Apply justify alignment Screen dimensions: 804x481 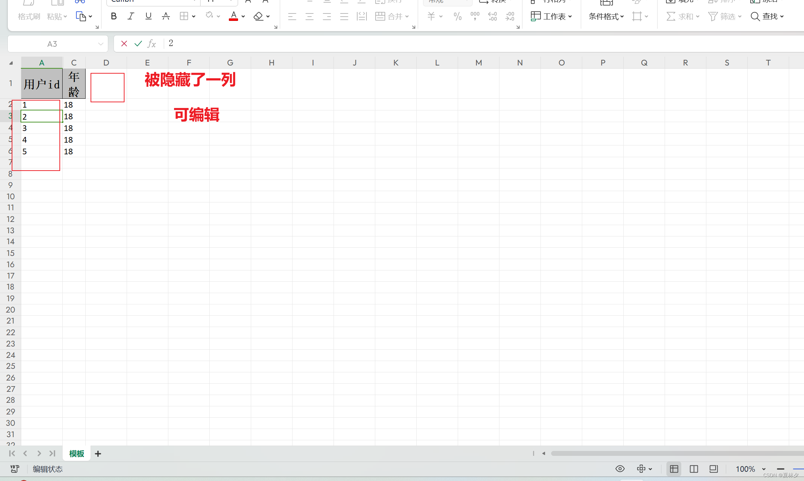click(x=344, y=17)
